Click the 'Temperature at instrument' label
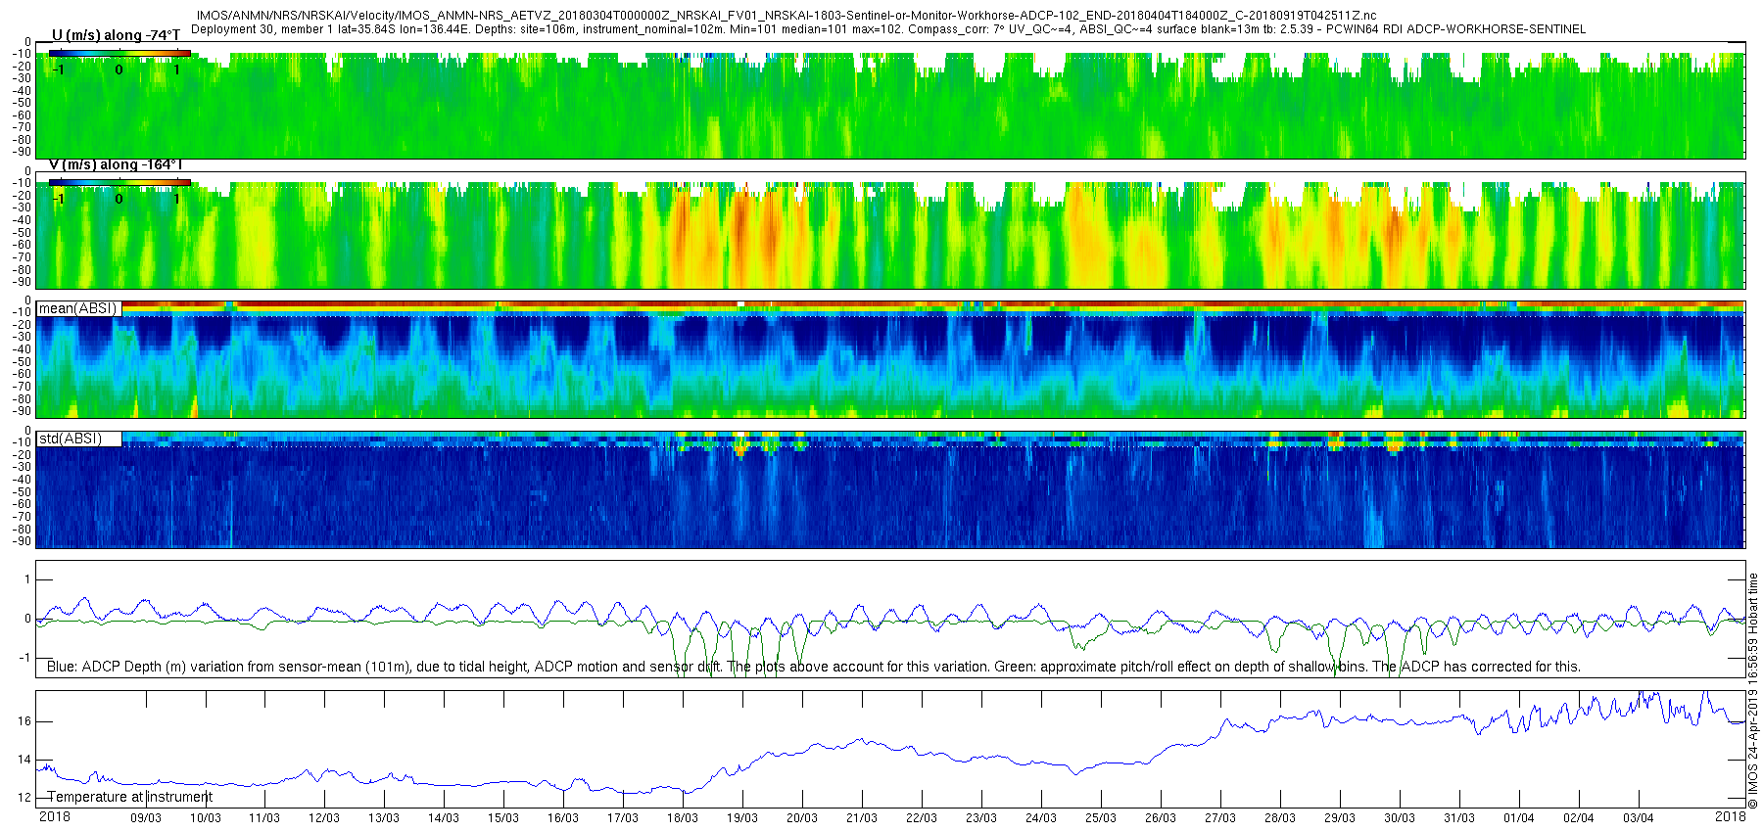 [129, 797]
